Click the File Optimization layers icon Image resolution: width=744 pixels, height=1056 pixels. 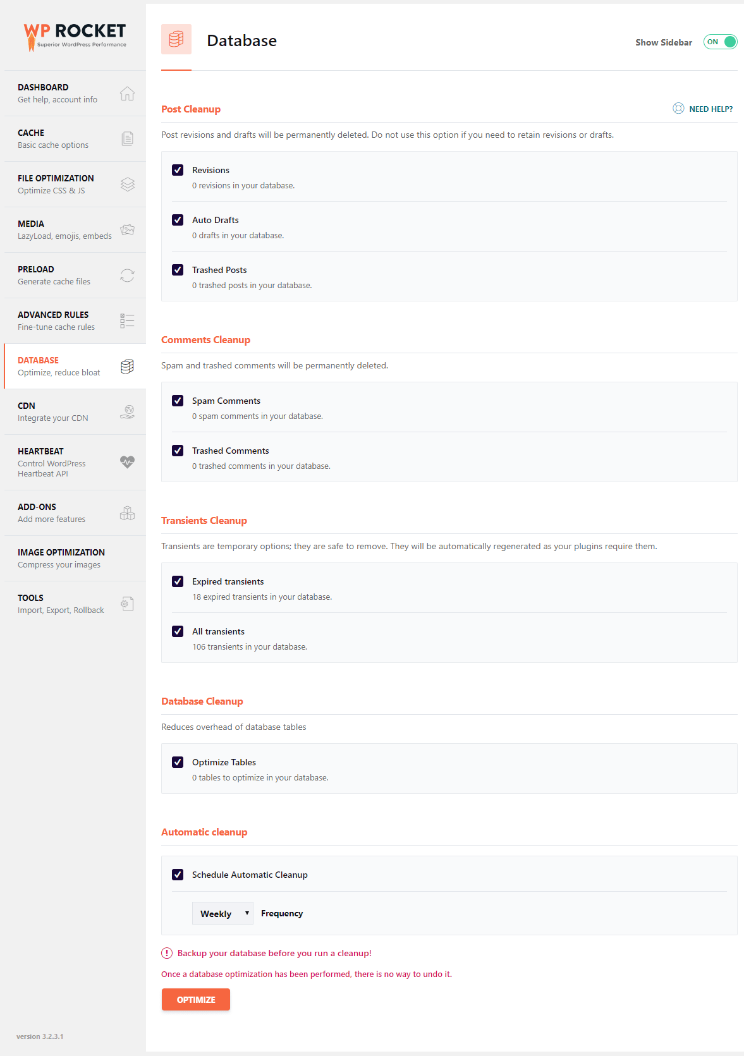click(x=127, y=184)
